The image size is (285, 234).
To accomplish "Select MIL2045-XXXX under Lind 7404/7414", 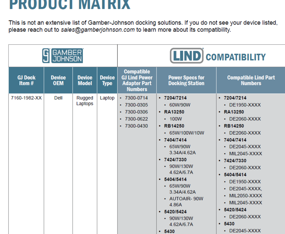I will pyautogui.click(x=246, y=154).
